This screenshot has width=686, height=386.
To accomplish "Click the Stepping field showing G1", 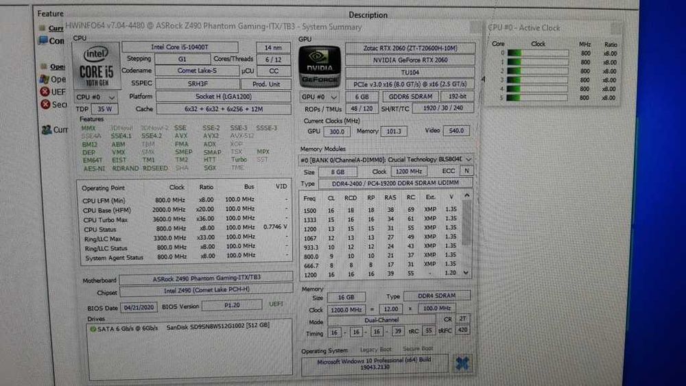I will click(x=182, y=59).
